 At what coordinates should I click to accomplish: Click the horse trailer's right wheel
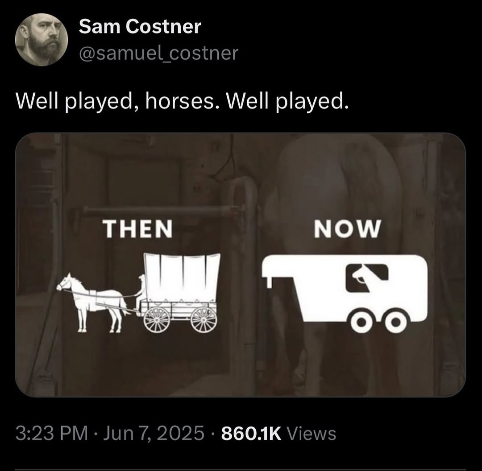point(395,322)
